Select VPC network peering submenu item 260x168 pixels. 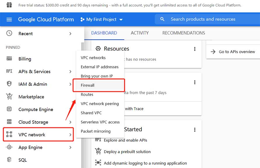[100, 104]
